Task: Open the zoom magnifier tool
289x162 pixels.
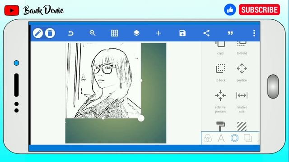Action: pos(93,33)
